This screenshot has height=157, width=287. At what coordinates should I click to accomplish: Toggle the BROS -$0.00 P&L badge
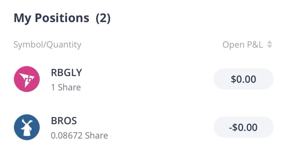[x=243, y=127]
